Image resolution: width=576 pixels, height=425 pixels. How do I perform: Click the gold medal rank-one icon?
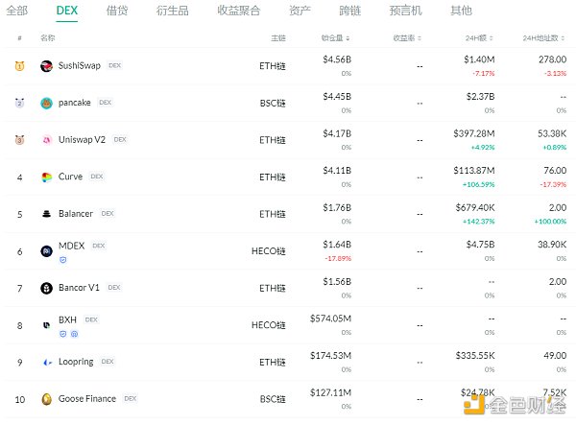coord(19,66)
